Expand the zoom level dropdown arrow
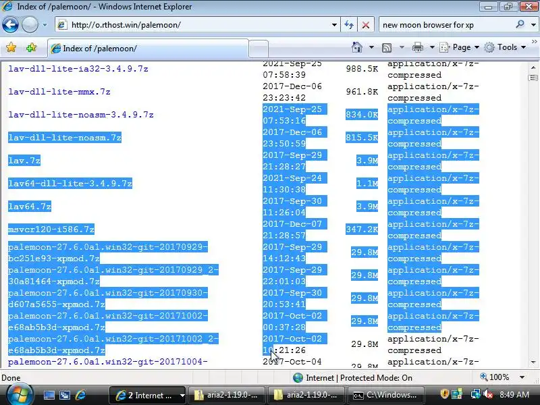Screen dimensions: 540x405 pyautogui.click(x=522, y=377)
